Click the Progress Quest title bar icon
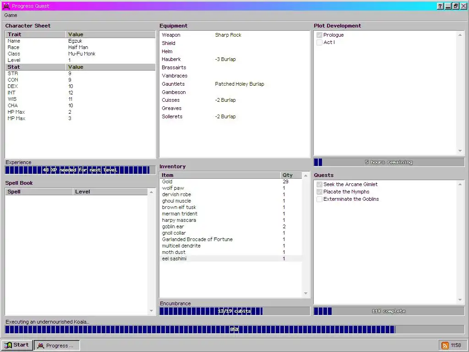 tap(6, 6)
